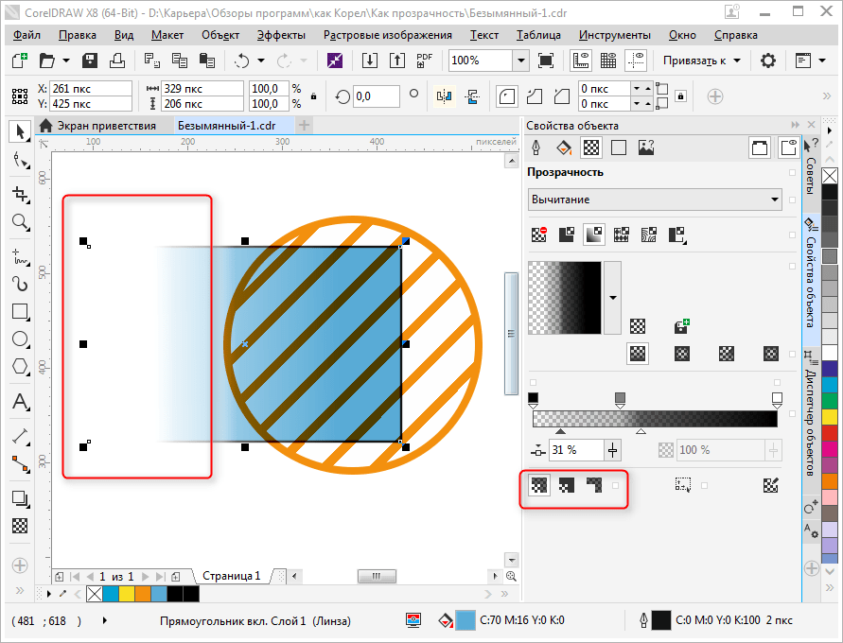The image size is (843, 643).
Task: Select the Crop tool
Action: (19, 194)
